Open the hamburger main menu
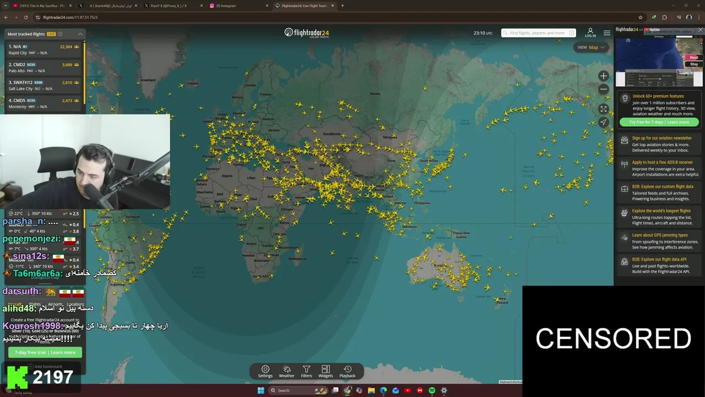Screen dimensions: 705x397 [606, 33]
